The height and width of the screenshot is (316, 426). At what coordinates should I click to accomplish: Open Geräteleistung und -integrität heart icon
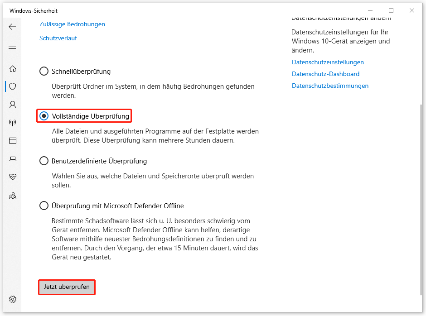click(13, 177)
